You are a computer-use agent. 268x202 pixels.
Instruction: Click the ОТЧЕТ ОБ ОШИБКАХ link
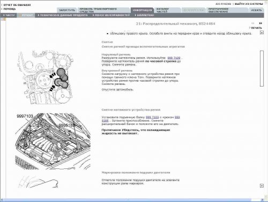pyautogui.click(x=17, y=5)
